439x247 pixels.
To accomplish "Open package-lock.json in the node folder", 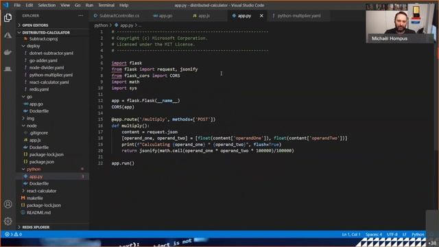I will pos(46,154).
